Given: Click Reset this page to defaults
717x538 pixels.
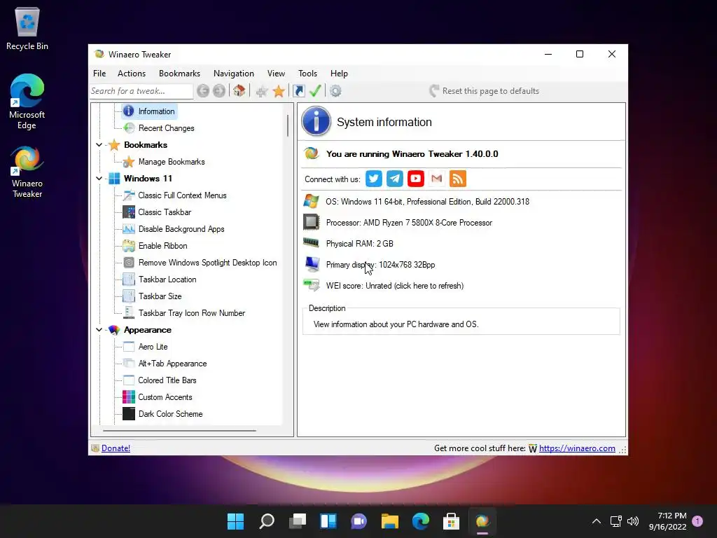Looking at the screenshot, I should (x=485, y=91).
